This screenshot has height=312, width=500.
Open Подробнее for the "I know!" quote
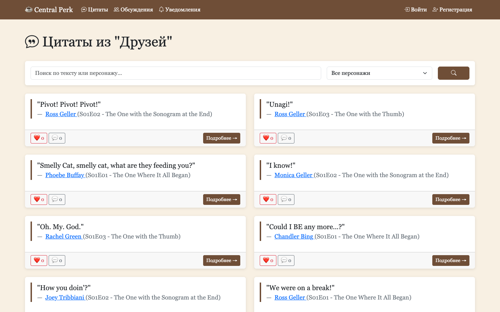(x=451, y=199)
